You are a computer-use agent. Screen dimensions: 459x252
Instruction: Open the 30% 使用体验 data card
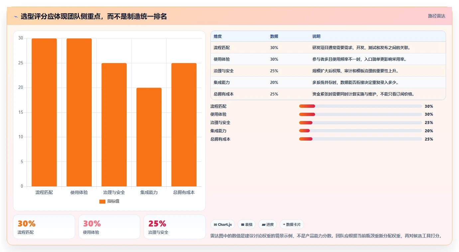click(109, 227)
